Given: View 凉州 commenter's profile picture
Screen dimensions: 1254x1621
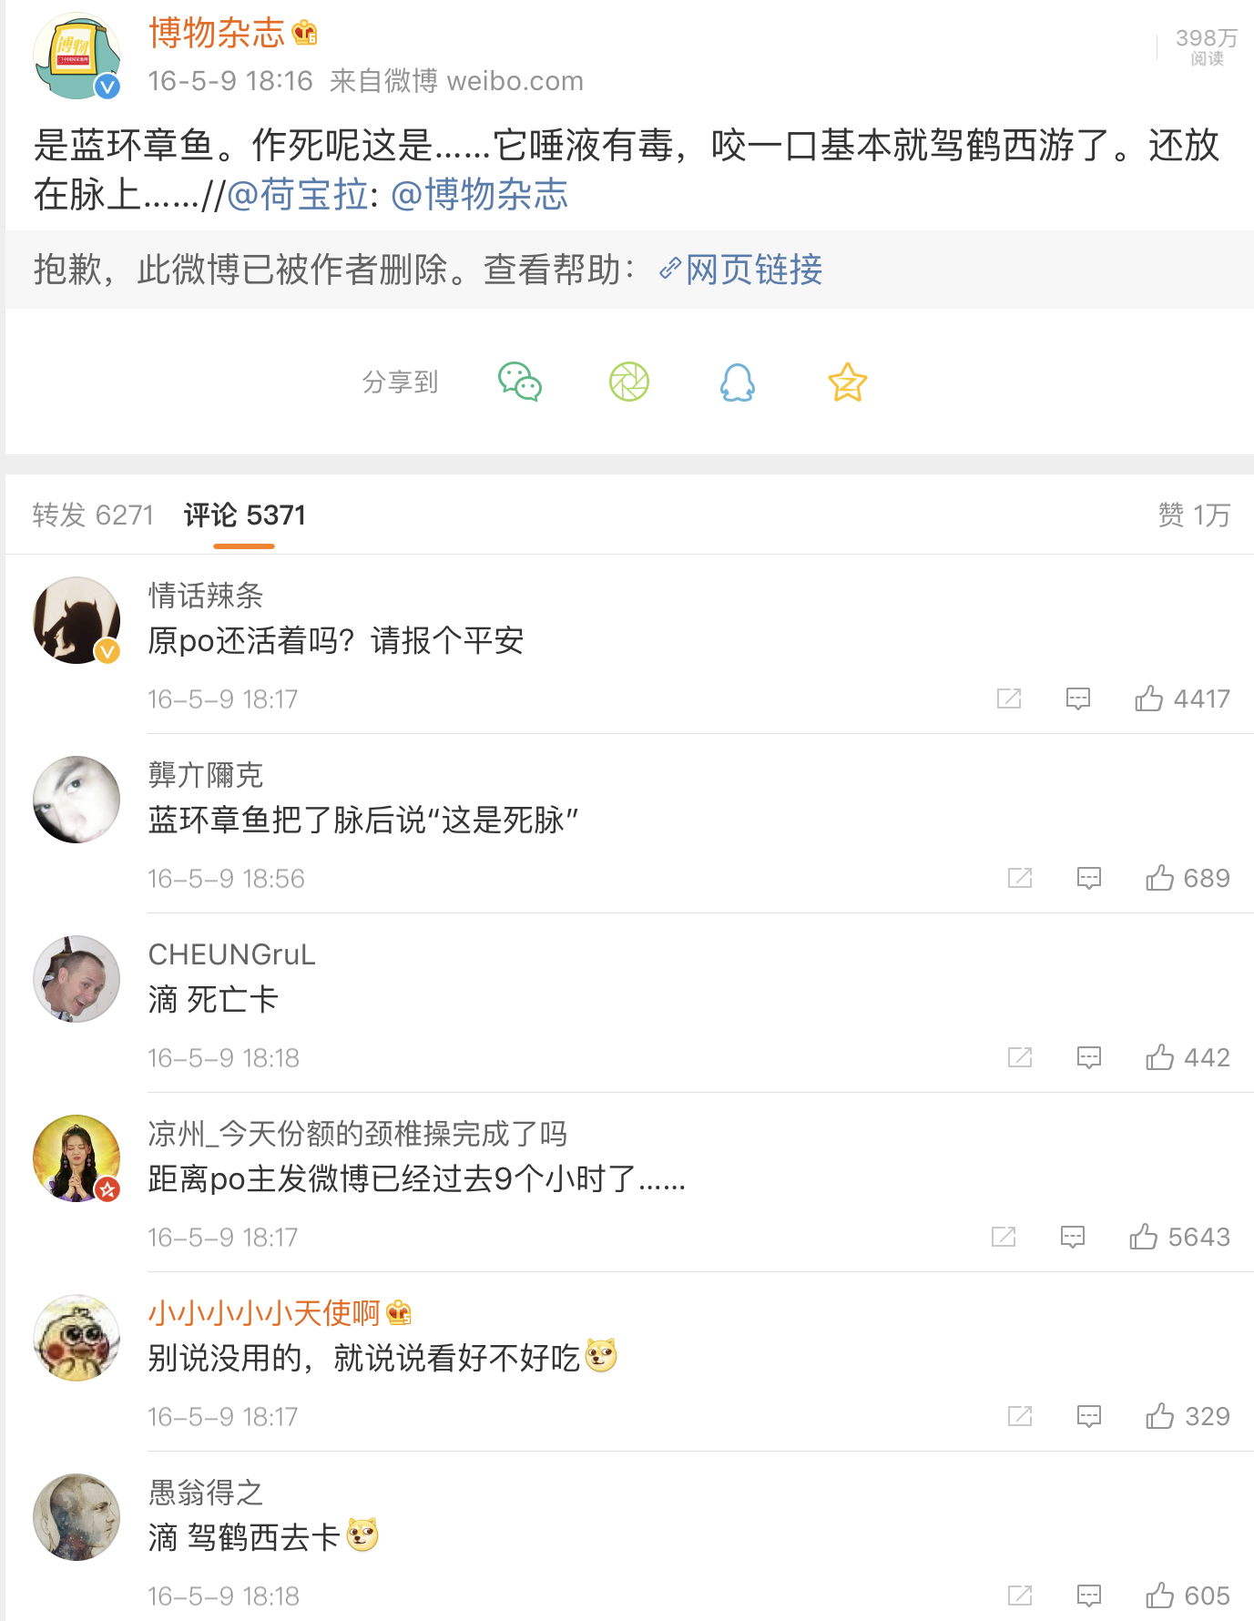Looking at the screenshot, I should pyautogui.click(x=76, y=1157).
